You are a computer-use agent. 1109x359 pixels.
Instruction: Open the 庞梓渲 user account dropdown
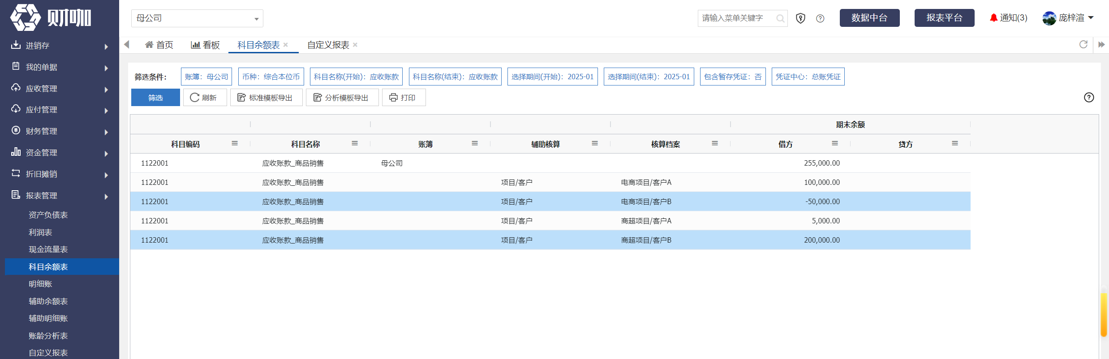[x=1068, y=18]
